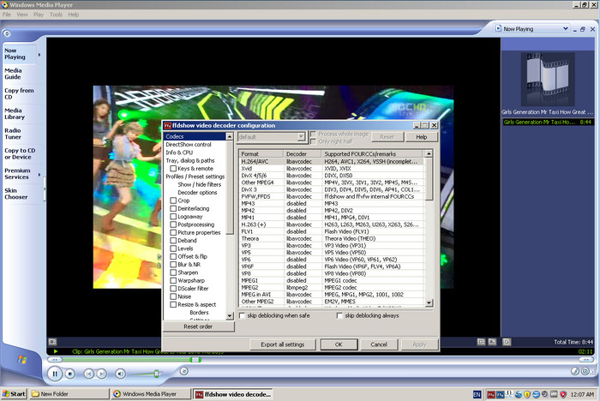Enable the Keys & remote checkbox

click(x=173, y=168)
